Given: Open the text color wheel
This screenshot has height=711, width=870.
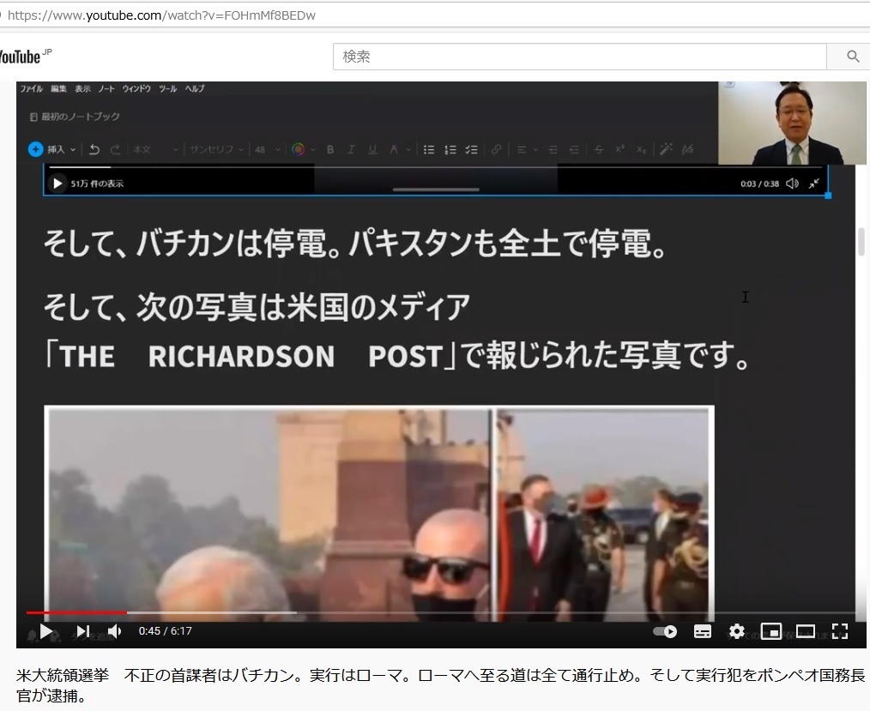Looking at the screenshot, I should 298,149.
